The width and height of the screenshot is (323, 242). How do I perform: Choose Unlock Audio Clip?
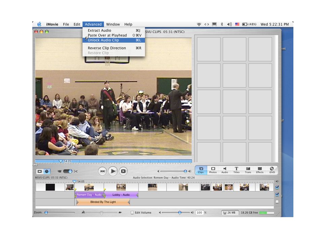coord(114,40)
